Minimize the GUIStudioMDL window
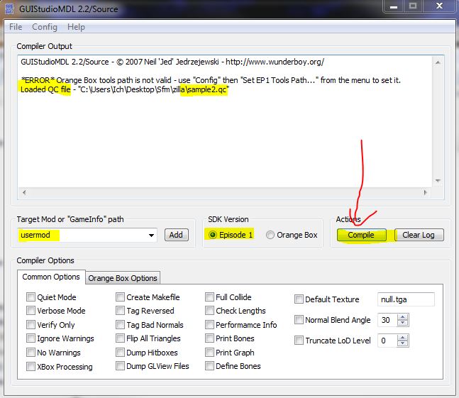459x398 pixels. (394, 6)
